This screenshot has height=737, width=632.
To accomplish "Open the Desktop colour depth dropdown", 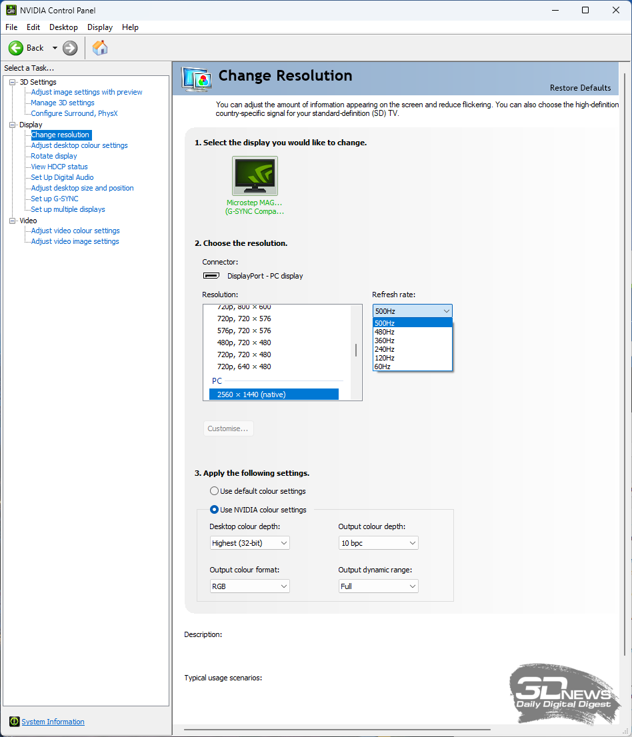I will click(249, 543).
